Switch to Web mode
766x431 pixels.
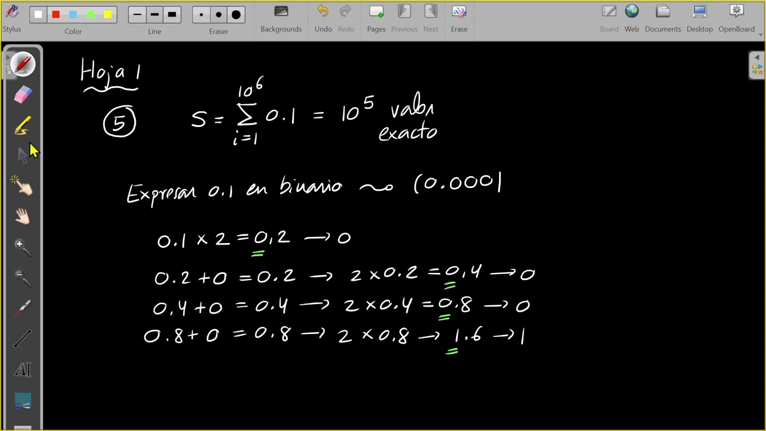point(632,18)
